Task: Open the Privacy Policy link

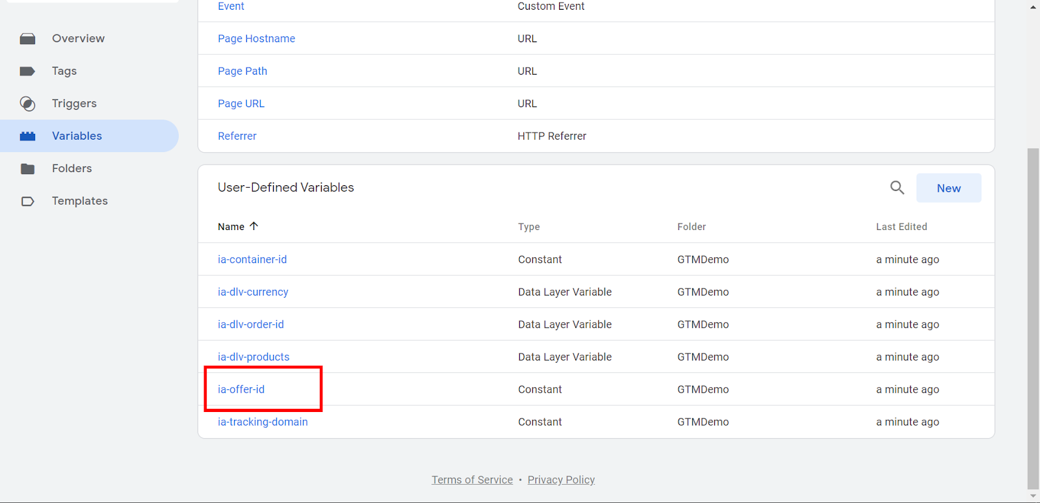Action: 561,480
